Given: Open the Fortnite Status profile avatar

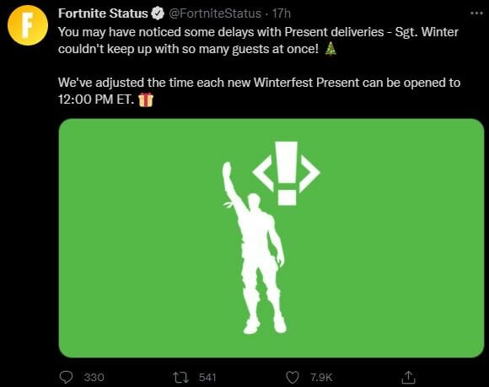Looking at the screenshot, I should click(28, 25).
